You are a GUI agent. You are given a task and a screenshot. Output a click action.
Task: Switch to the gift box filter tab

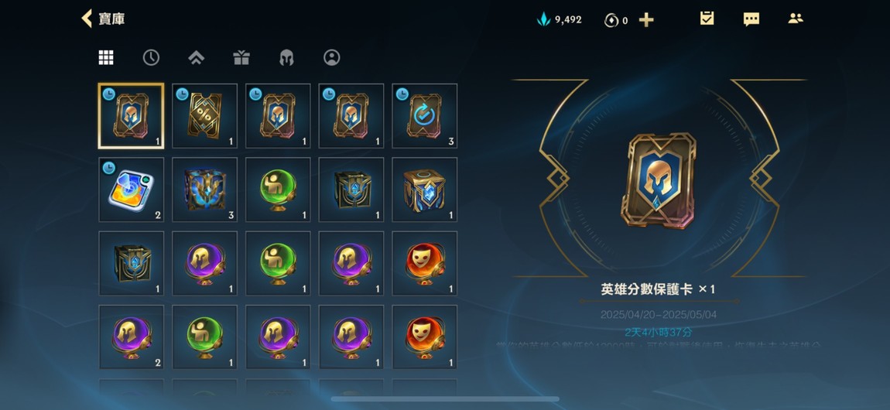241,57
